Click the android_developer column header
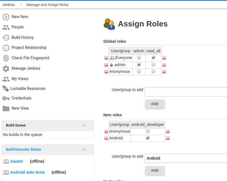Screen dimensions: 227x181 pos(148,125)
